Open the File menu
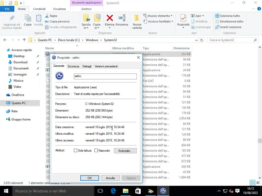This screenshot has width=262, height=196. (x=7, y=9)
